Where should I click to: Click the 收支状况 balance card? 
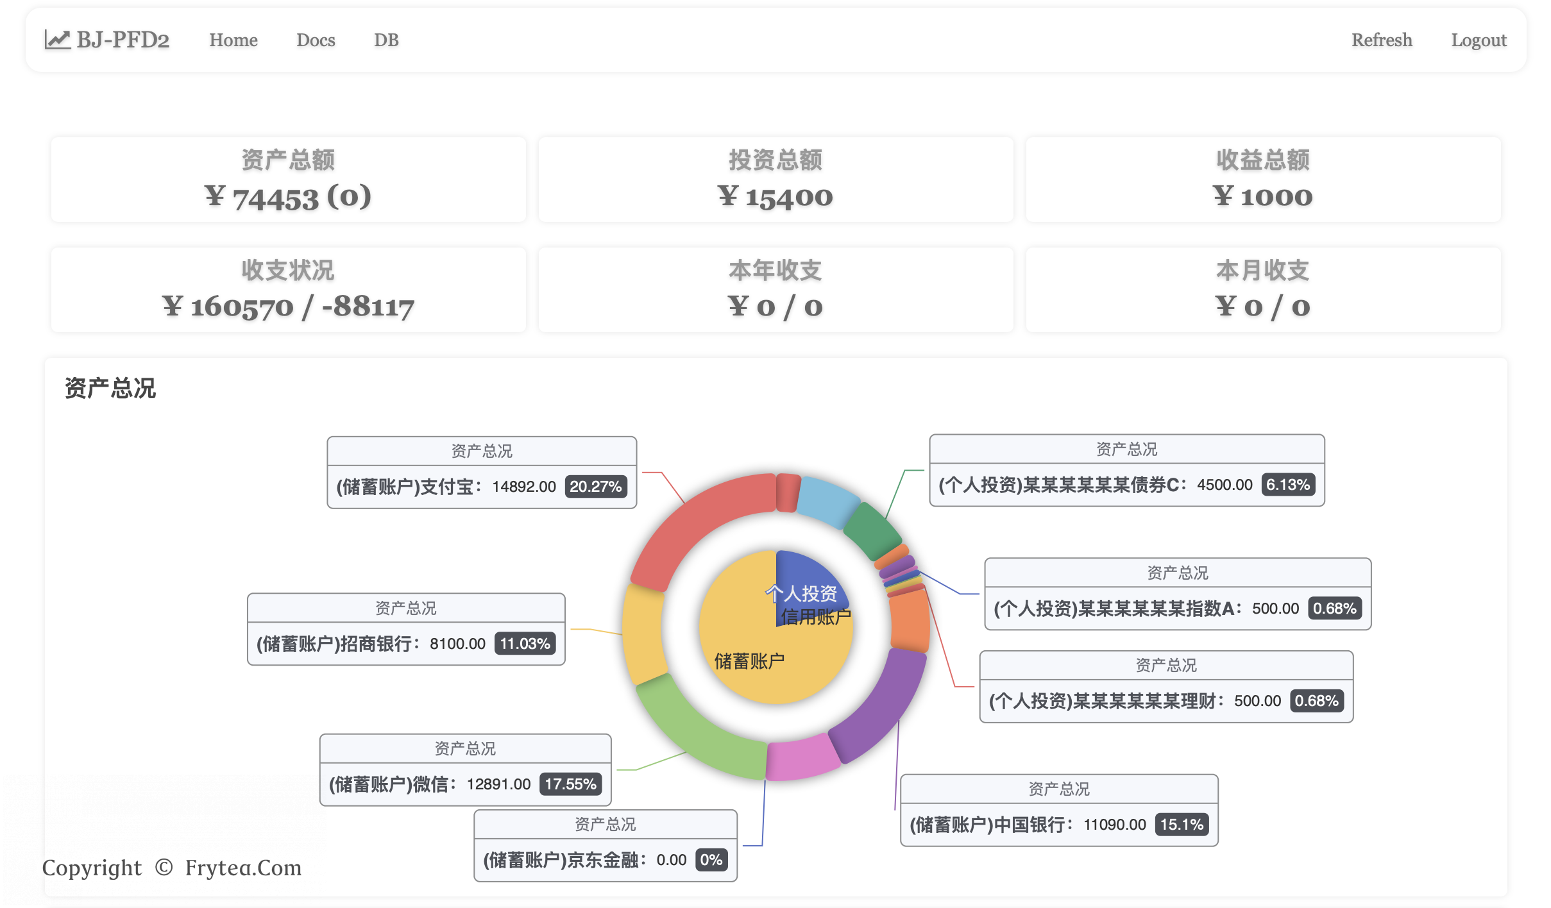[x=288, y=290]
